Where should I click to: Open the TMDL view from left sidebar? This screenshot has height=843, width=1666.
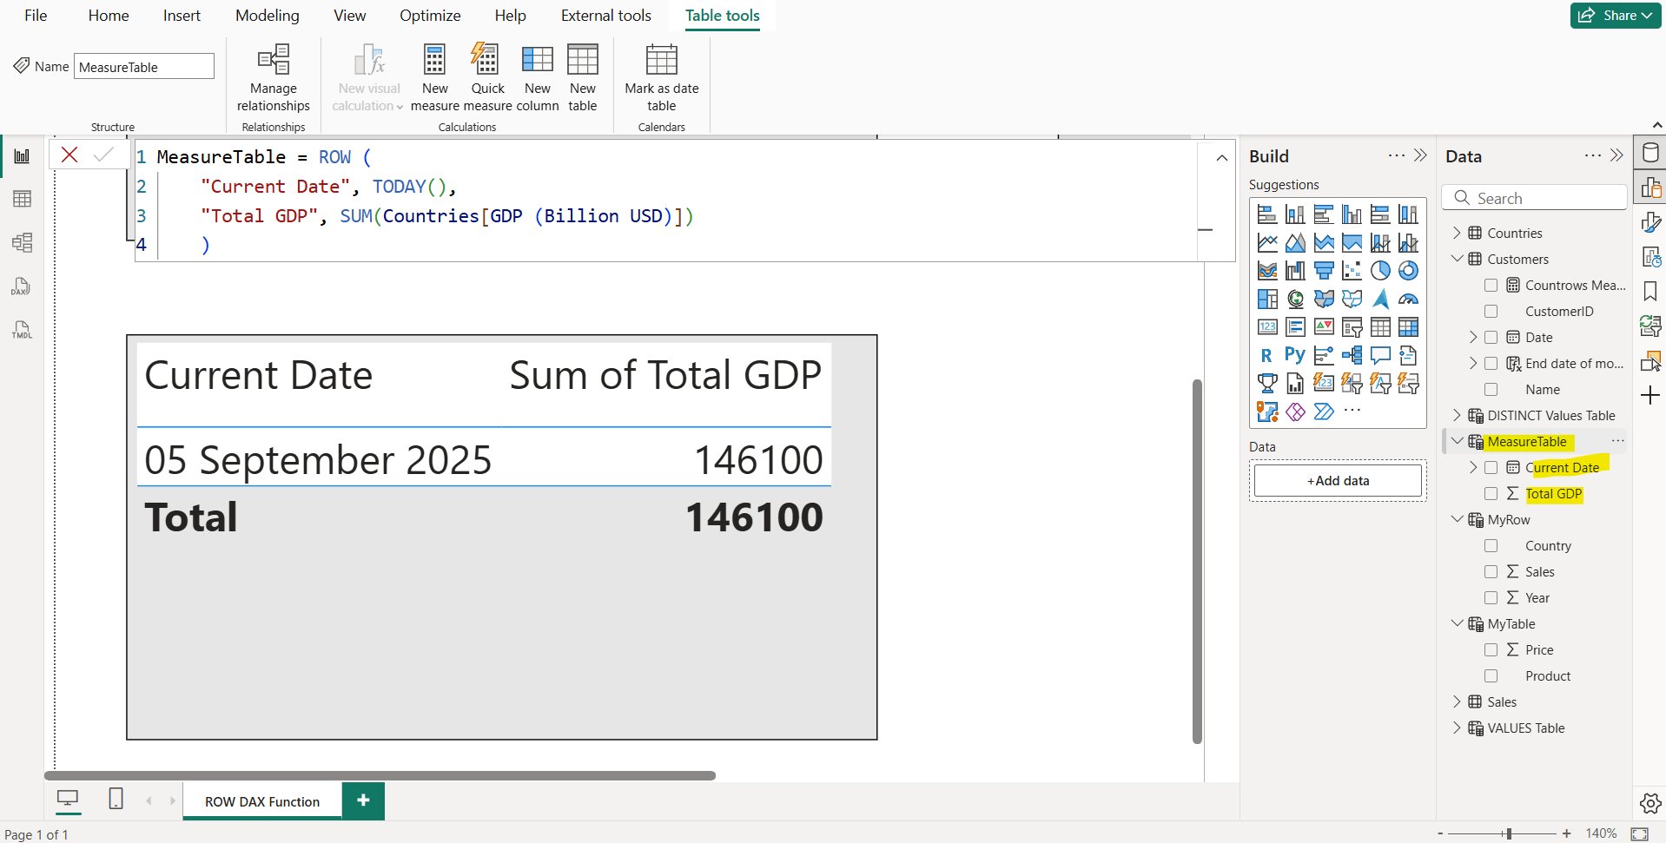22,329
